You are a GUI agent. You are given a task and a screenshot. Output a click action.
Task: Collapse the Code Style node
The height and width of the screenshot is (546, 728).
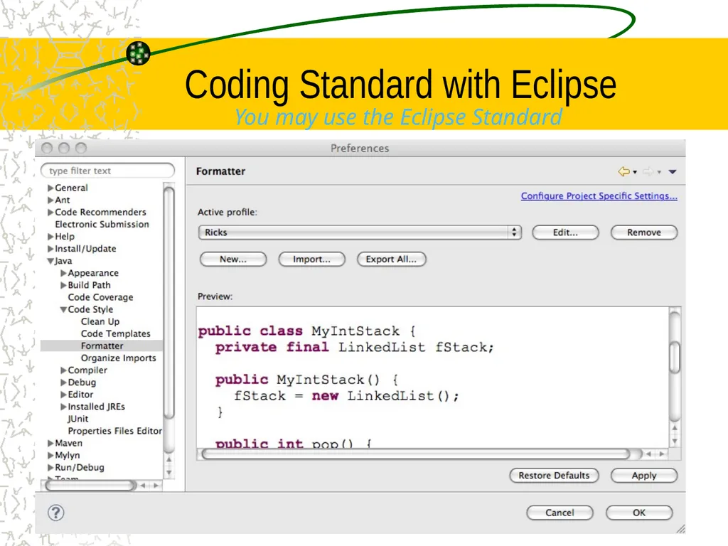click(x=63, y=310)
